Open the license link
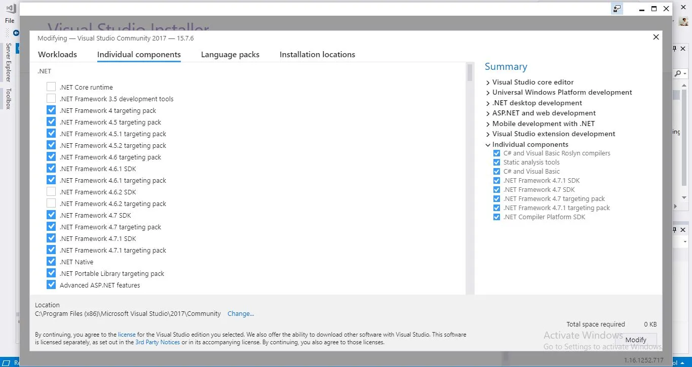Viewport: 692px width, 367px height. (127, 335)
